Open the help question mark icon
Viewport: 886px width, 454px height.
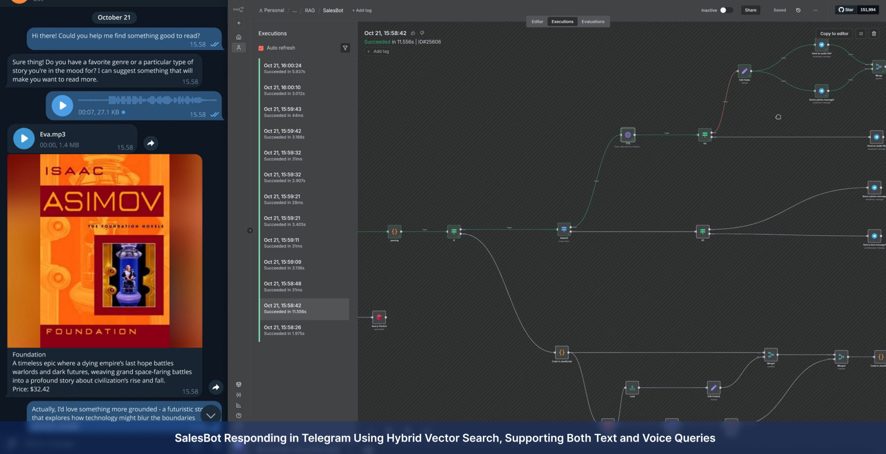(x=238, y=416)
